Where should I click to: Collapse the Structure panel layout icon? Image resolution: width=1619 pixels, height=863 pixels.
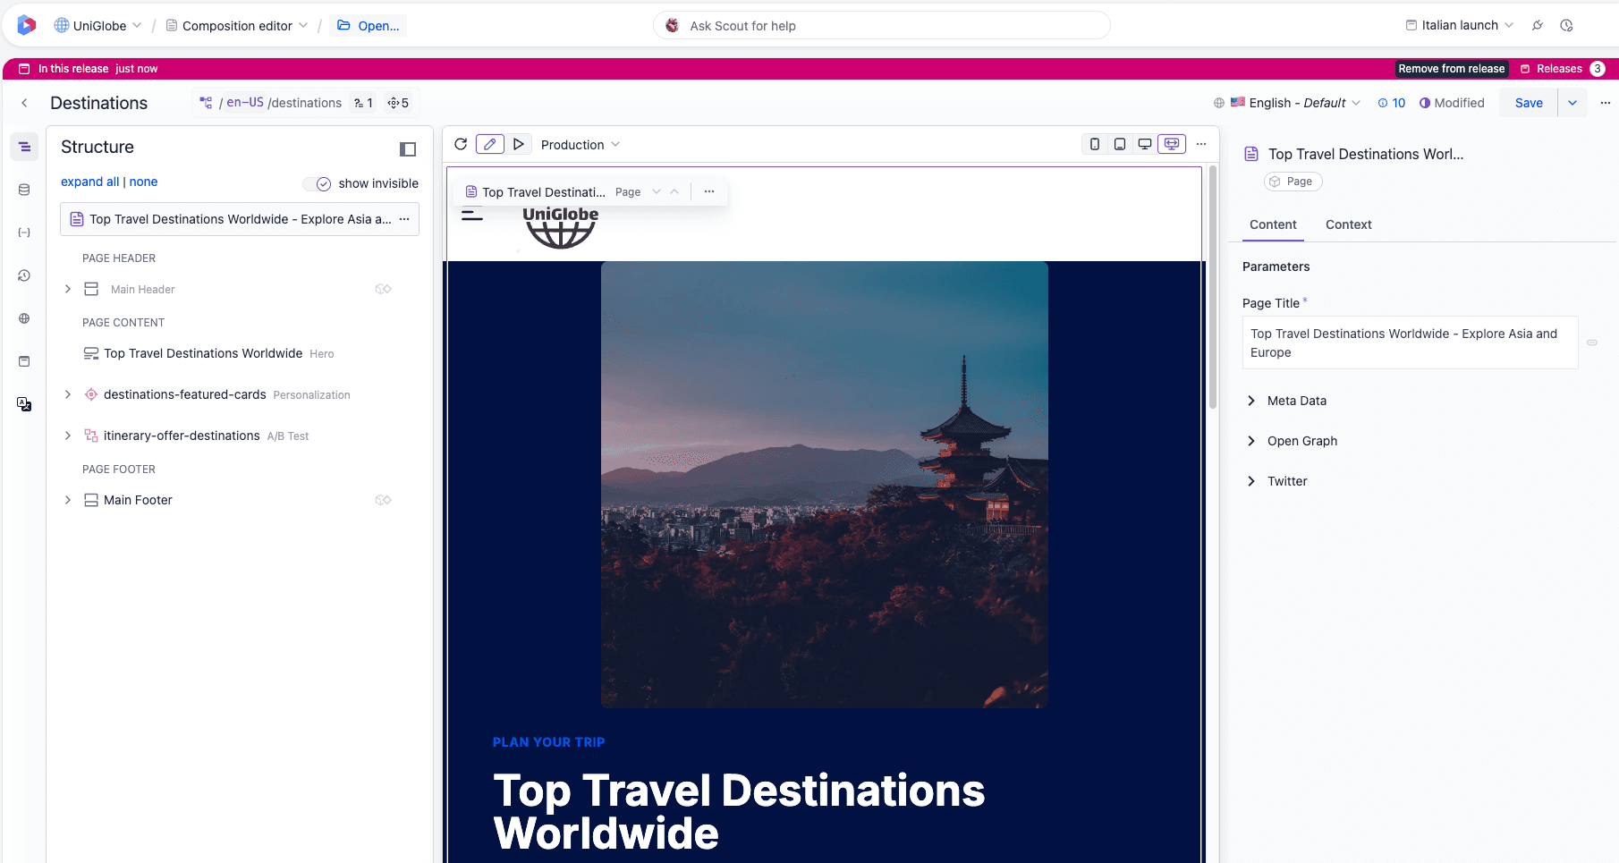(x=408, y=149)
